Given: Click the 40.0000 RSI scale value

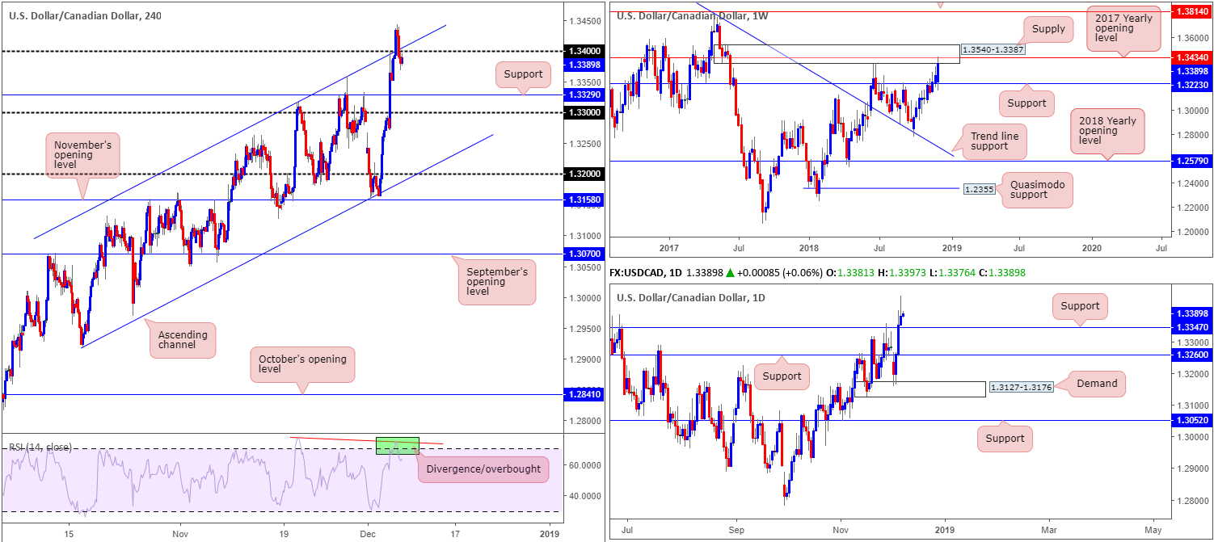Looking at the screenshot, I should tap(584, 496).
